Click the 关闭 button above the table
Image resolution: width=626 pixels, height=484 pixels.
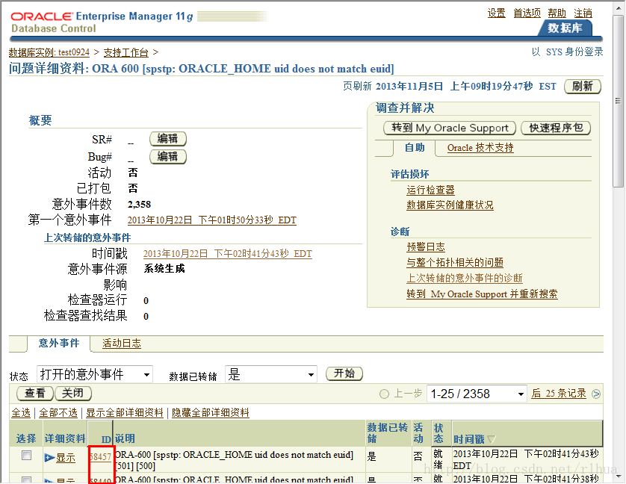[x=73, y=394]
